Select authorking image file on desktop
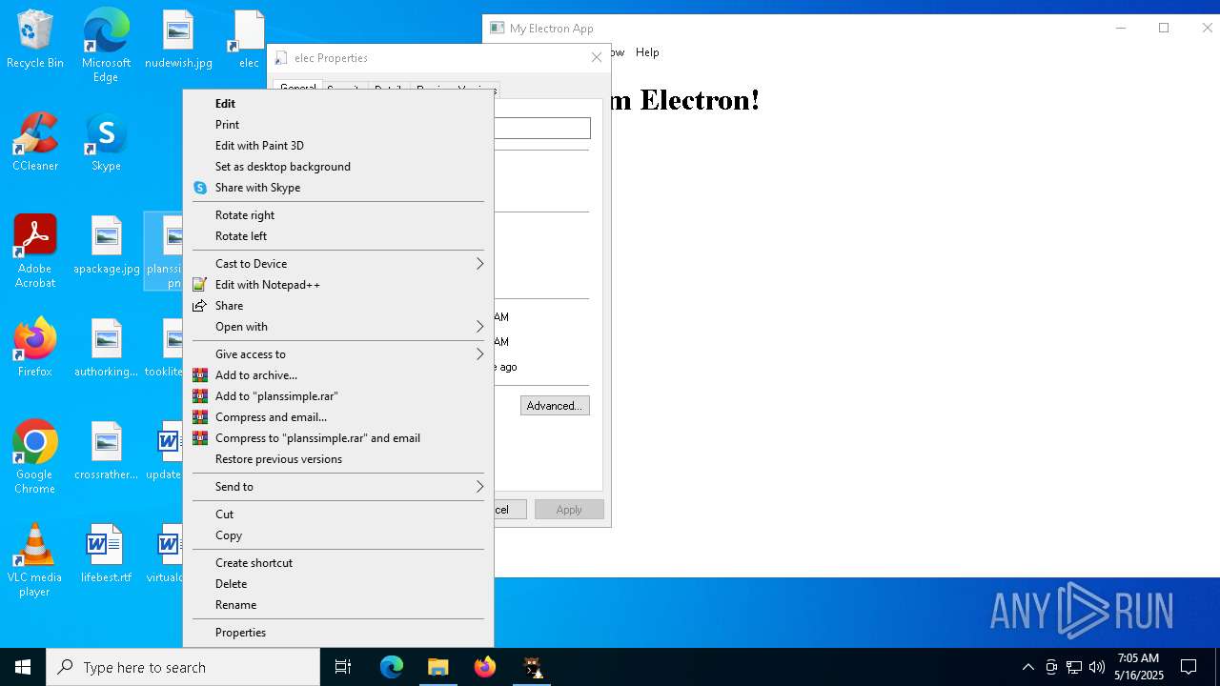This screenshot has width=1220, height=686. click(x=107, y=349)
